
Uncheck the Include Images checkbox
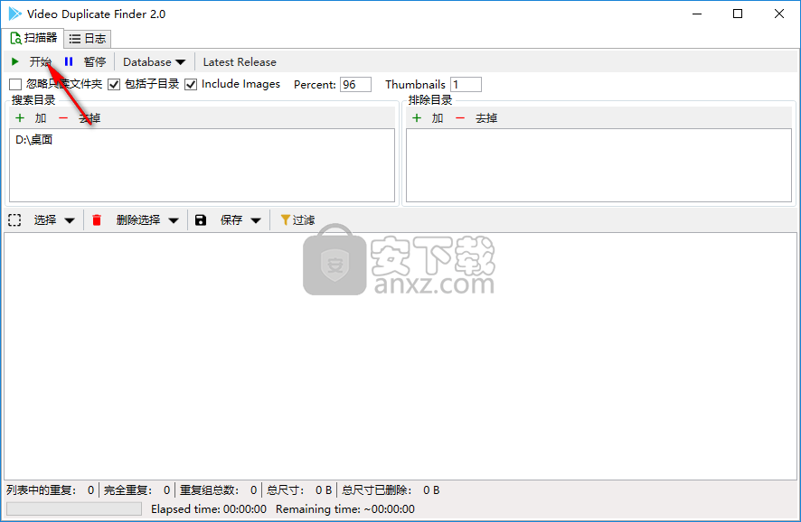(x=191, y=84)
